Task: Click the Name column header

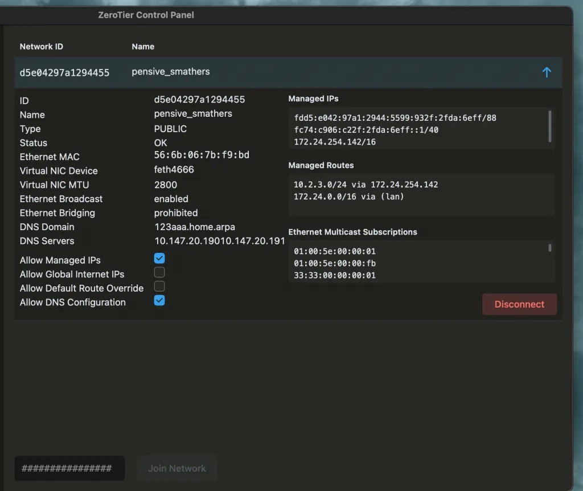Action: [143, 47]
